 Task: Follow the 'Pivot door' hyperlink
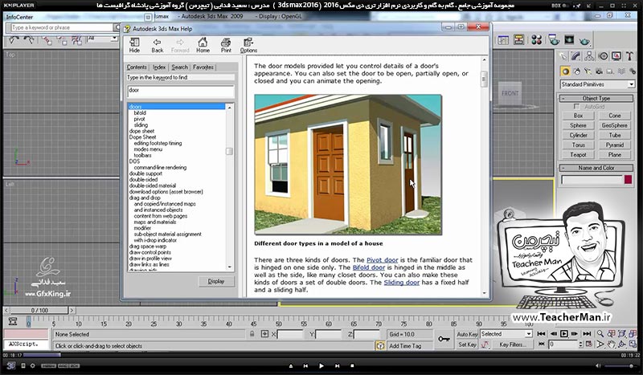point(383,260)
